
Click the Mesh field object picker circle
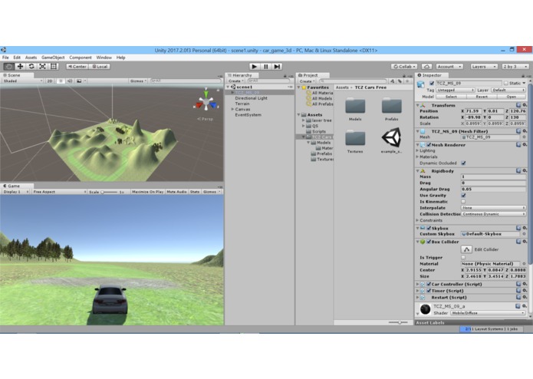pyautogui.click(x=524, y=137)
